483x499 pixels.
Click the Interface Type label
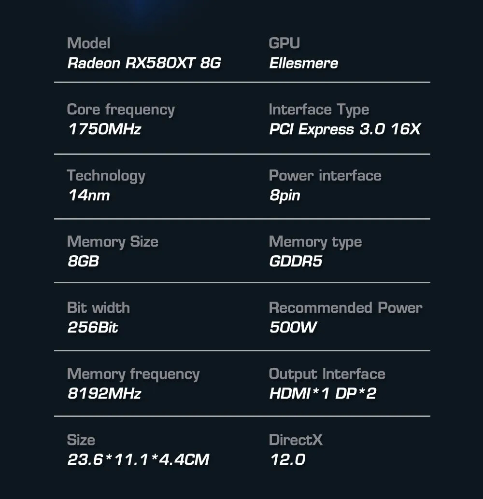coord(319,110)
